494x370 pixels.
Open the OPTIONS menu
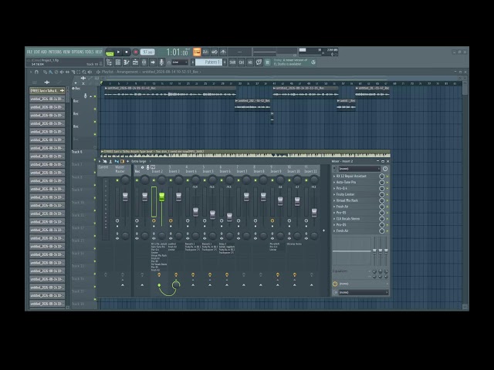coord(77,52)
